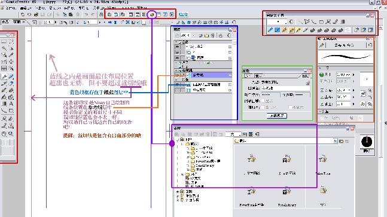This screenshot has height=217, width=387.
Task: Toggle the first checkbox above the 透明显示 button
Action: 263,101
